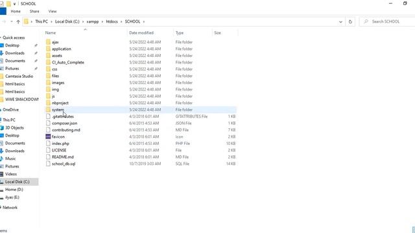
Task: Select Quick access in navigation pane
Action: tap(14, 38)
